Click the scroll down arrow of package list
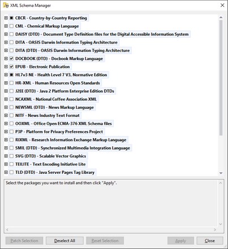This screenshot has height=249, width=228. pos(221,173)
